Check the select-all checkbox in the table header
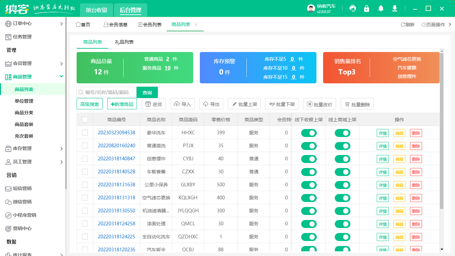Image resolution: width=455 pixels, height=256 pixels. [x=85, y=119]
